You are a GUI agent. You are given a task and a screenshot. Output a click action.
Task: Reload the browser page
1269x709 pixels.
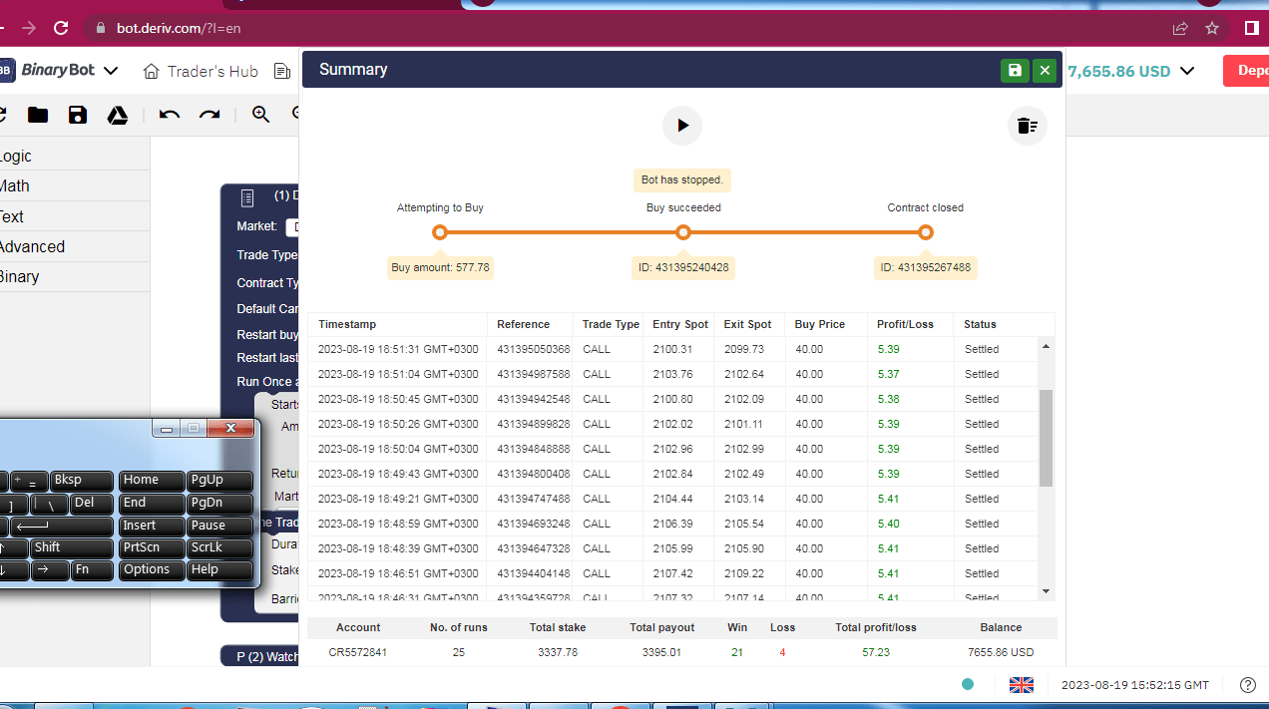(x=61, y=28)
